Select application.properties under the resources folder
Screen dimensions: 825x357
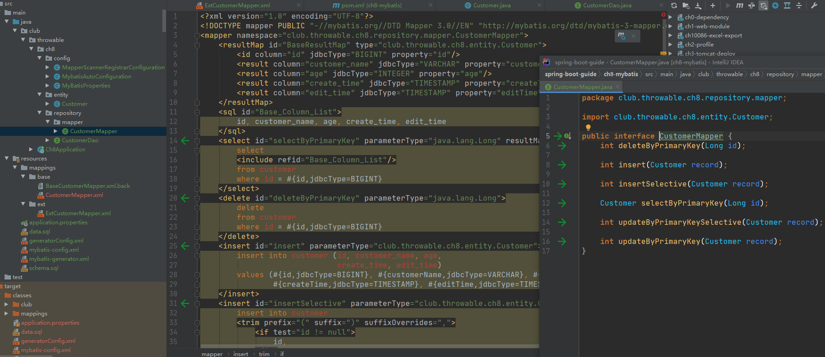(x=58, y=222)
